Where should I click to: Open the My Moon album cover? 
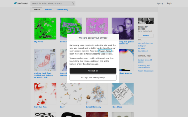click(45, 28)
